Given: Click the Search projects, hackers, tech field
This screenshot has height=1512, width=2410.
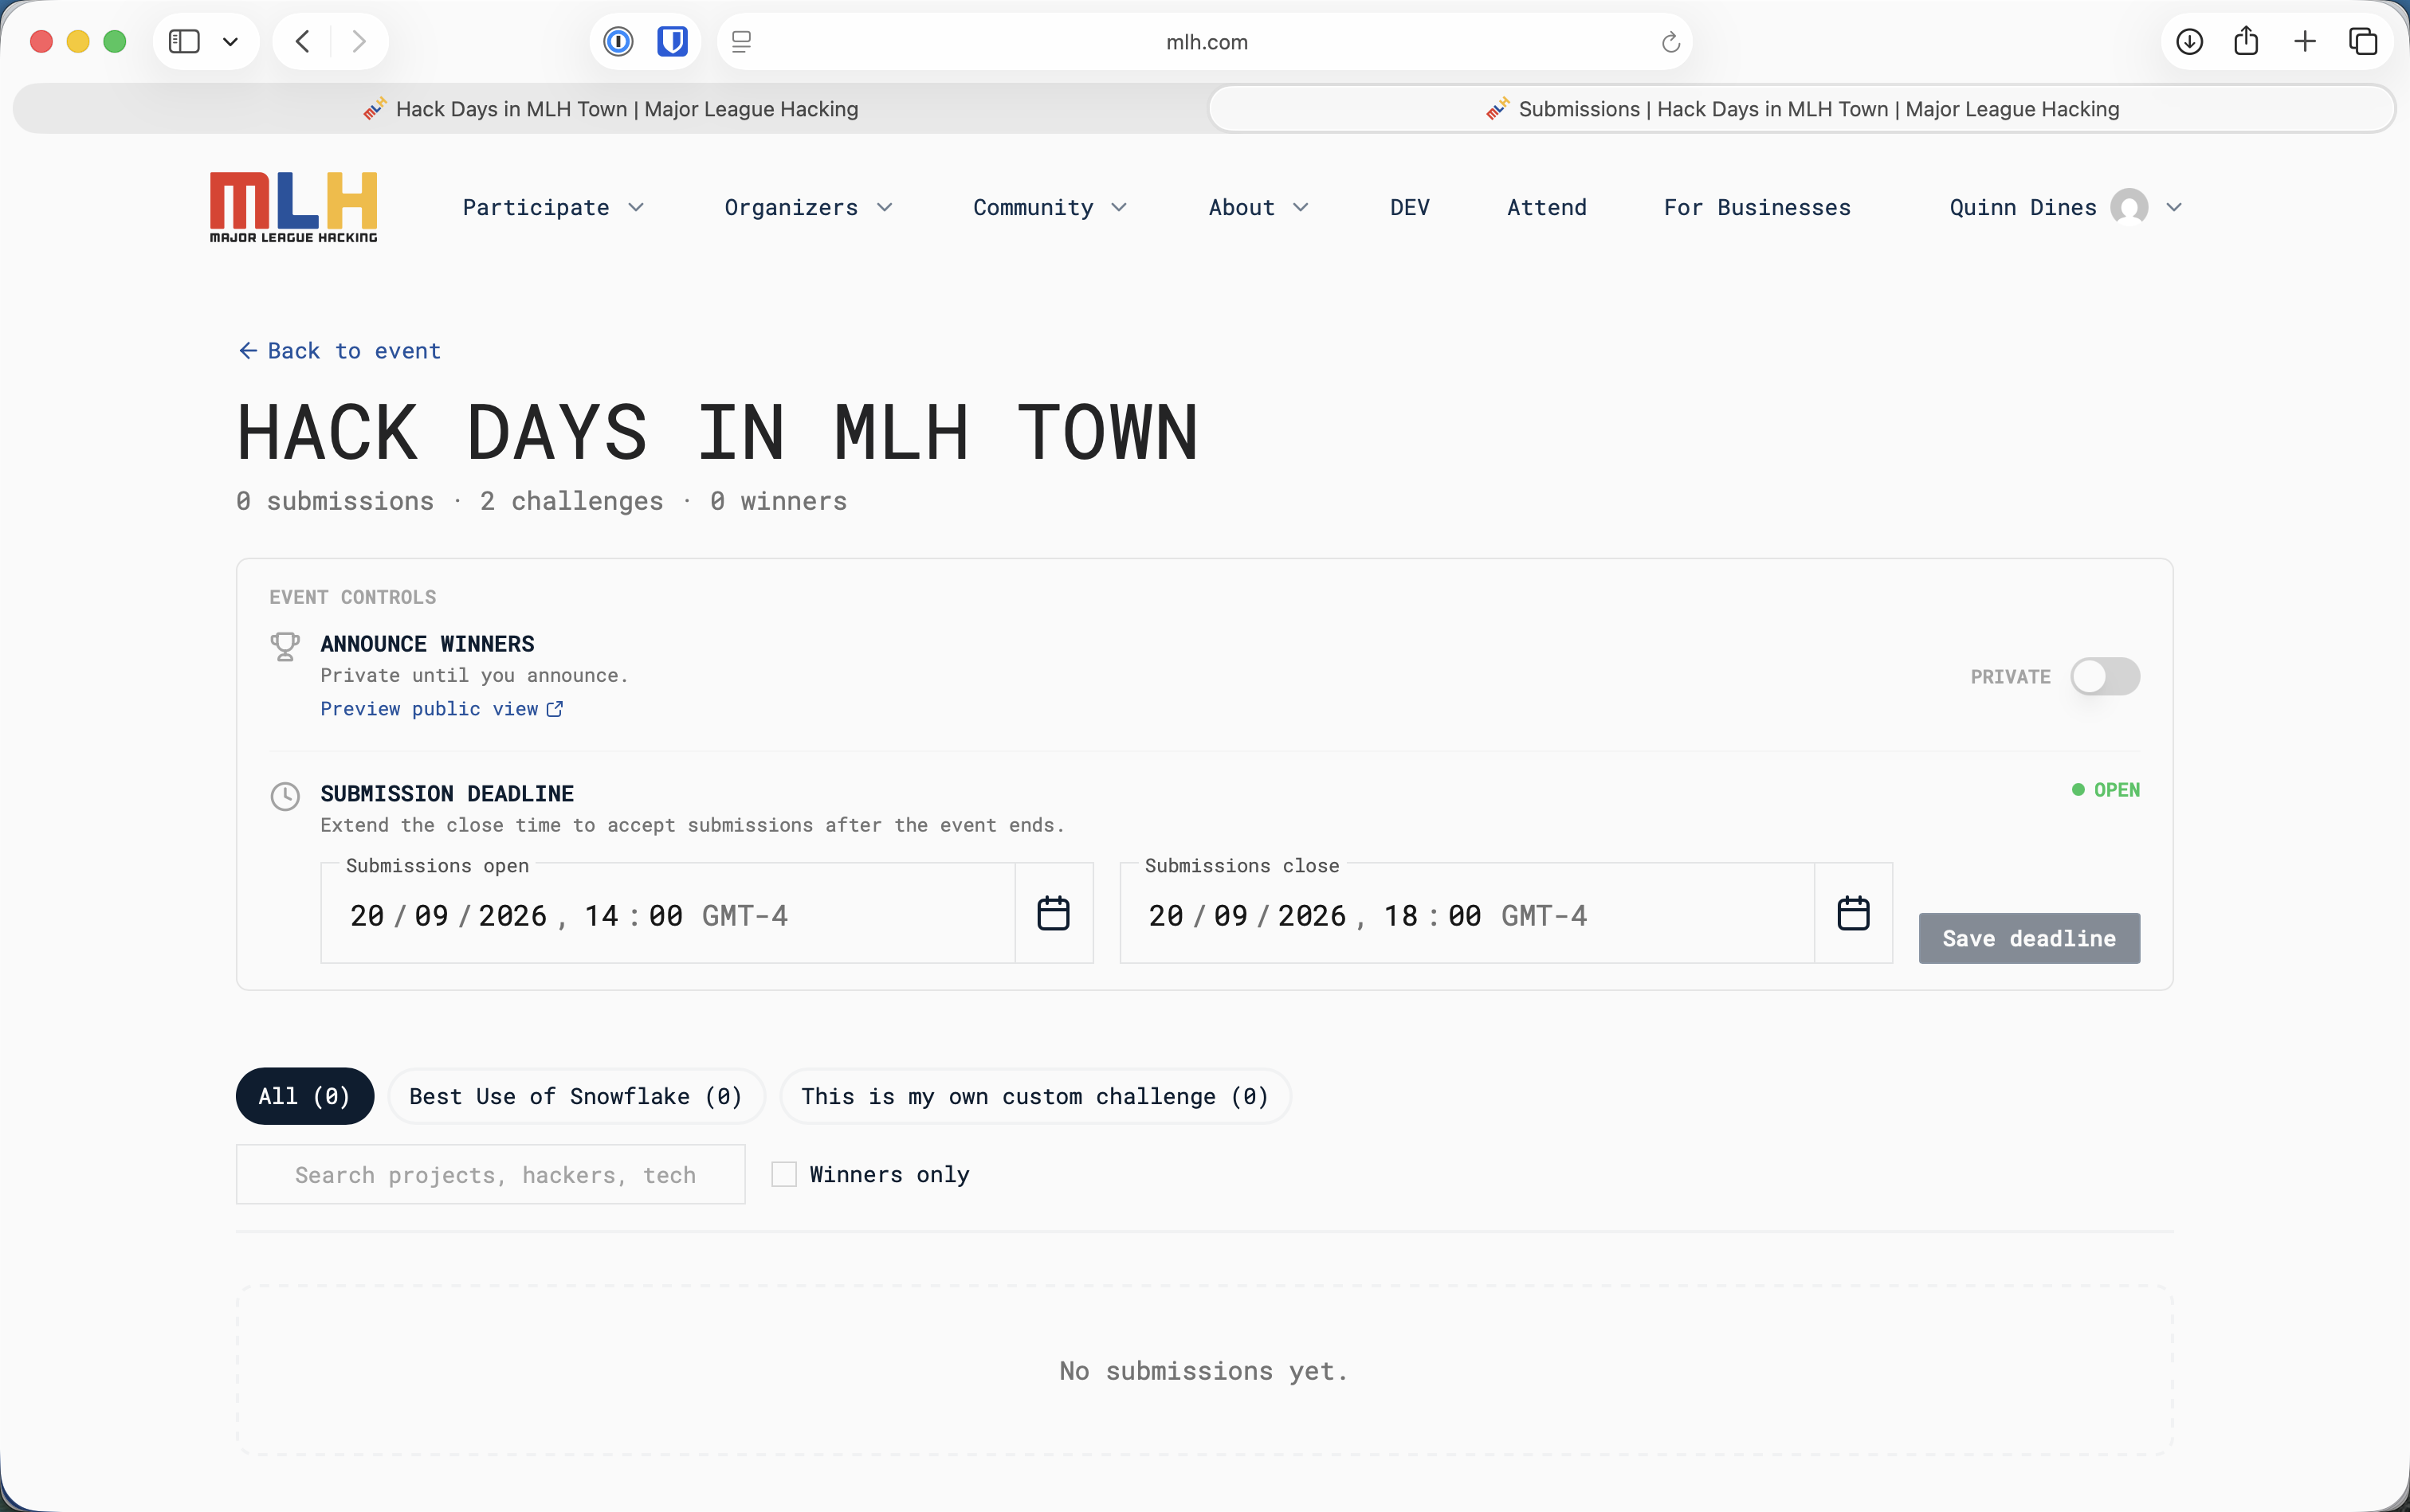Looking at the screenshot, I should pyautogui.click(x=490, y=1174).
